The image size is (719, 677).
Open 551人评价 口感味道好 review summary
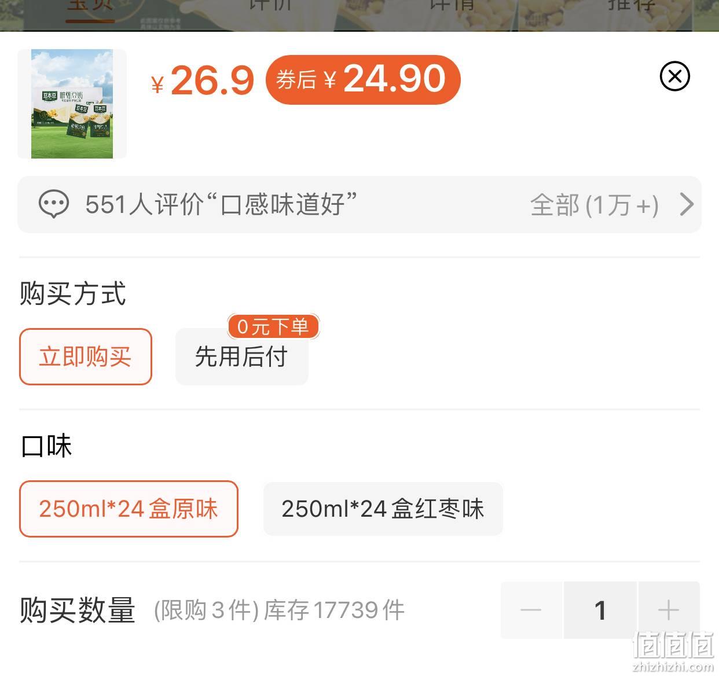(221, 204)
